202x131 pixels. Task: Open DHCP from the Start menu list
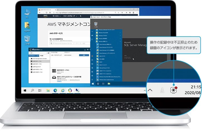tap(101, 62)
